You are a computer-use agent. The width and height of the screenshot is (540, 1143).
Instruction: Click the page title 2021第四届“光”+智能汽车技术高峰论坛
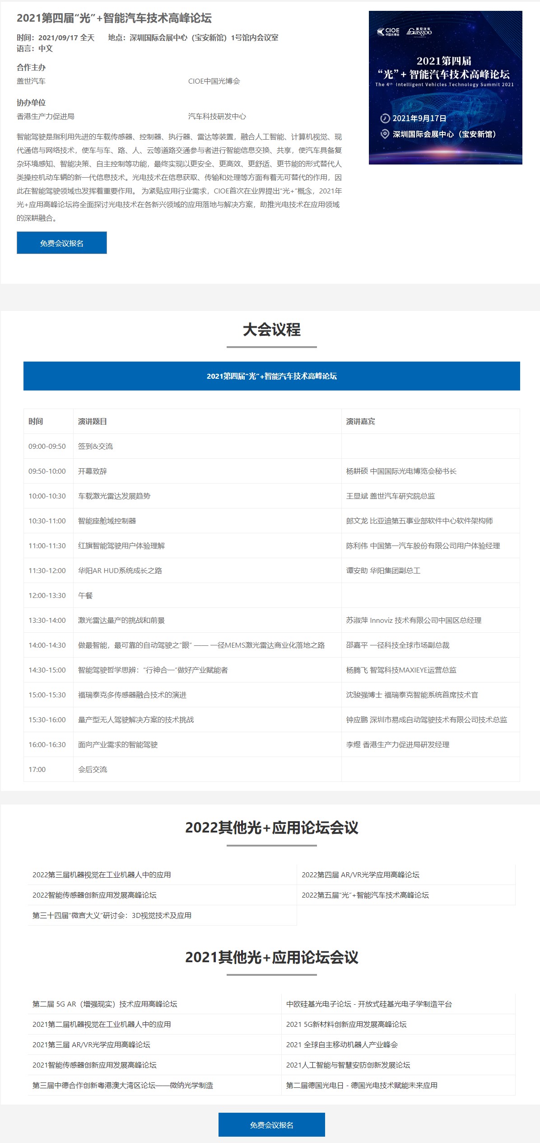114,18
